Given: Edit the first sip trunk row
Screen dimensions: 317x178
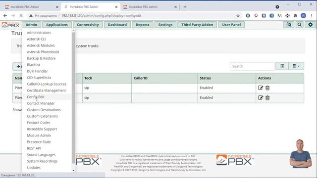Looking at the screenshot, I should coord(261,88).
